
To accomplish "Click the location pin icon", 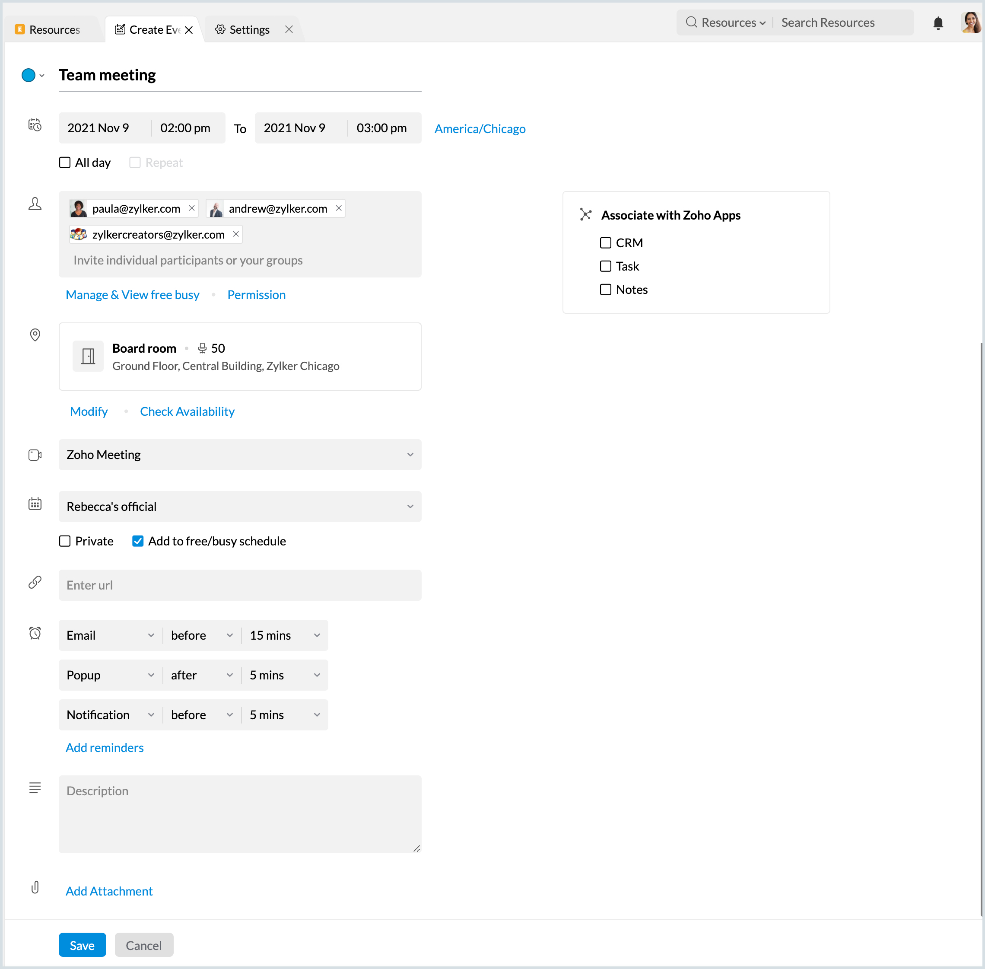I will tap(35, 335).
